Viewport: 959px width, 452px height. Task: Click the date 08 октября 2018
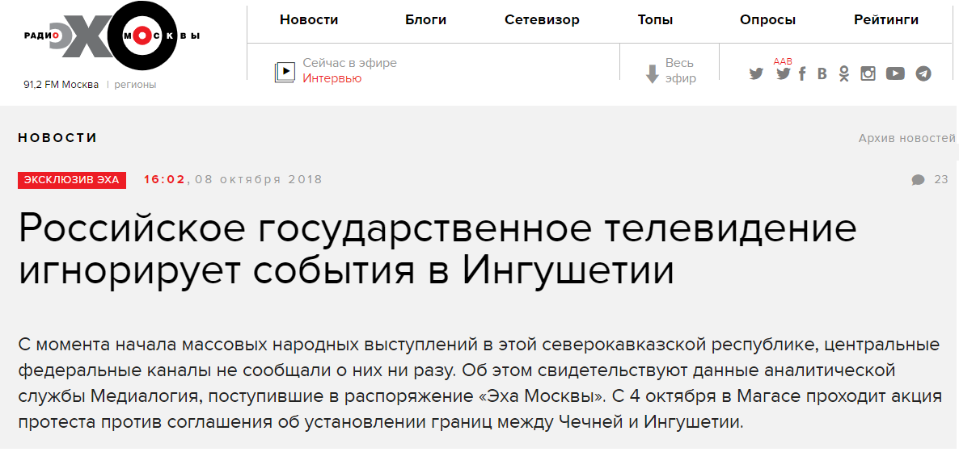[x=259, y=179]
